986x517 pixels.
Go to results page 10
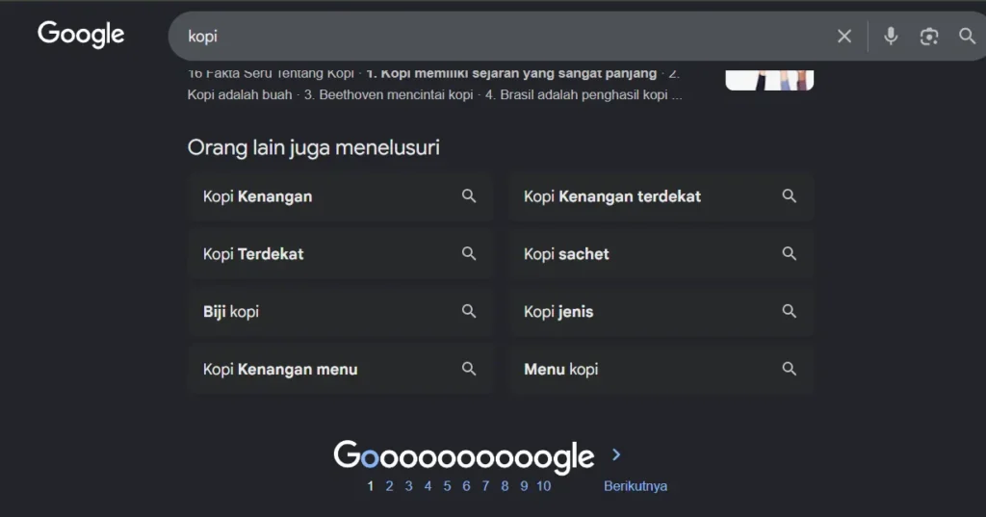[544, 486]
